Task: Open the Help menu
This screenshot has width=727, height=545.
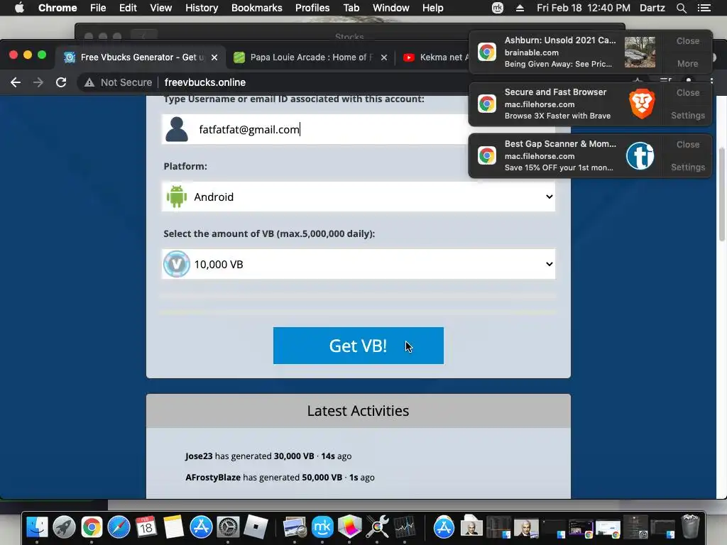Action: point(432,8)
